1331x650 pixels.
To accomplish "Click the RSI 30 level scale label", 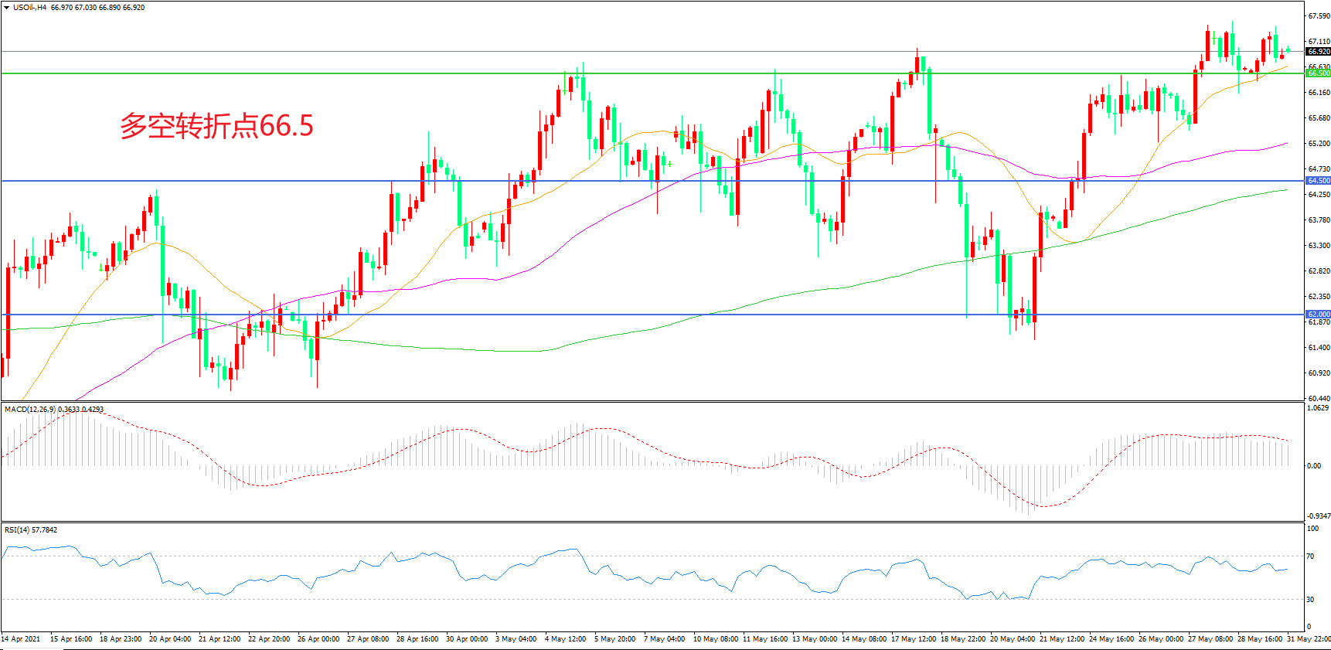I will (x=1310, y=600).
